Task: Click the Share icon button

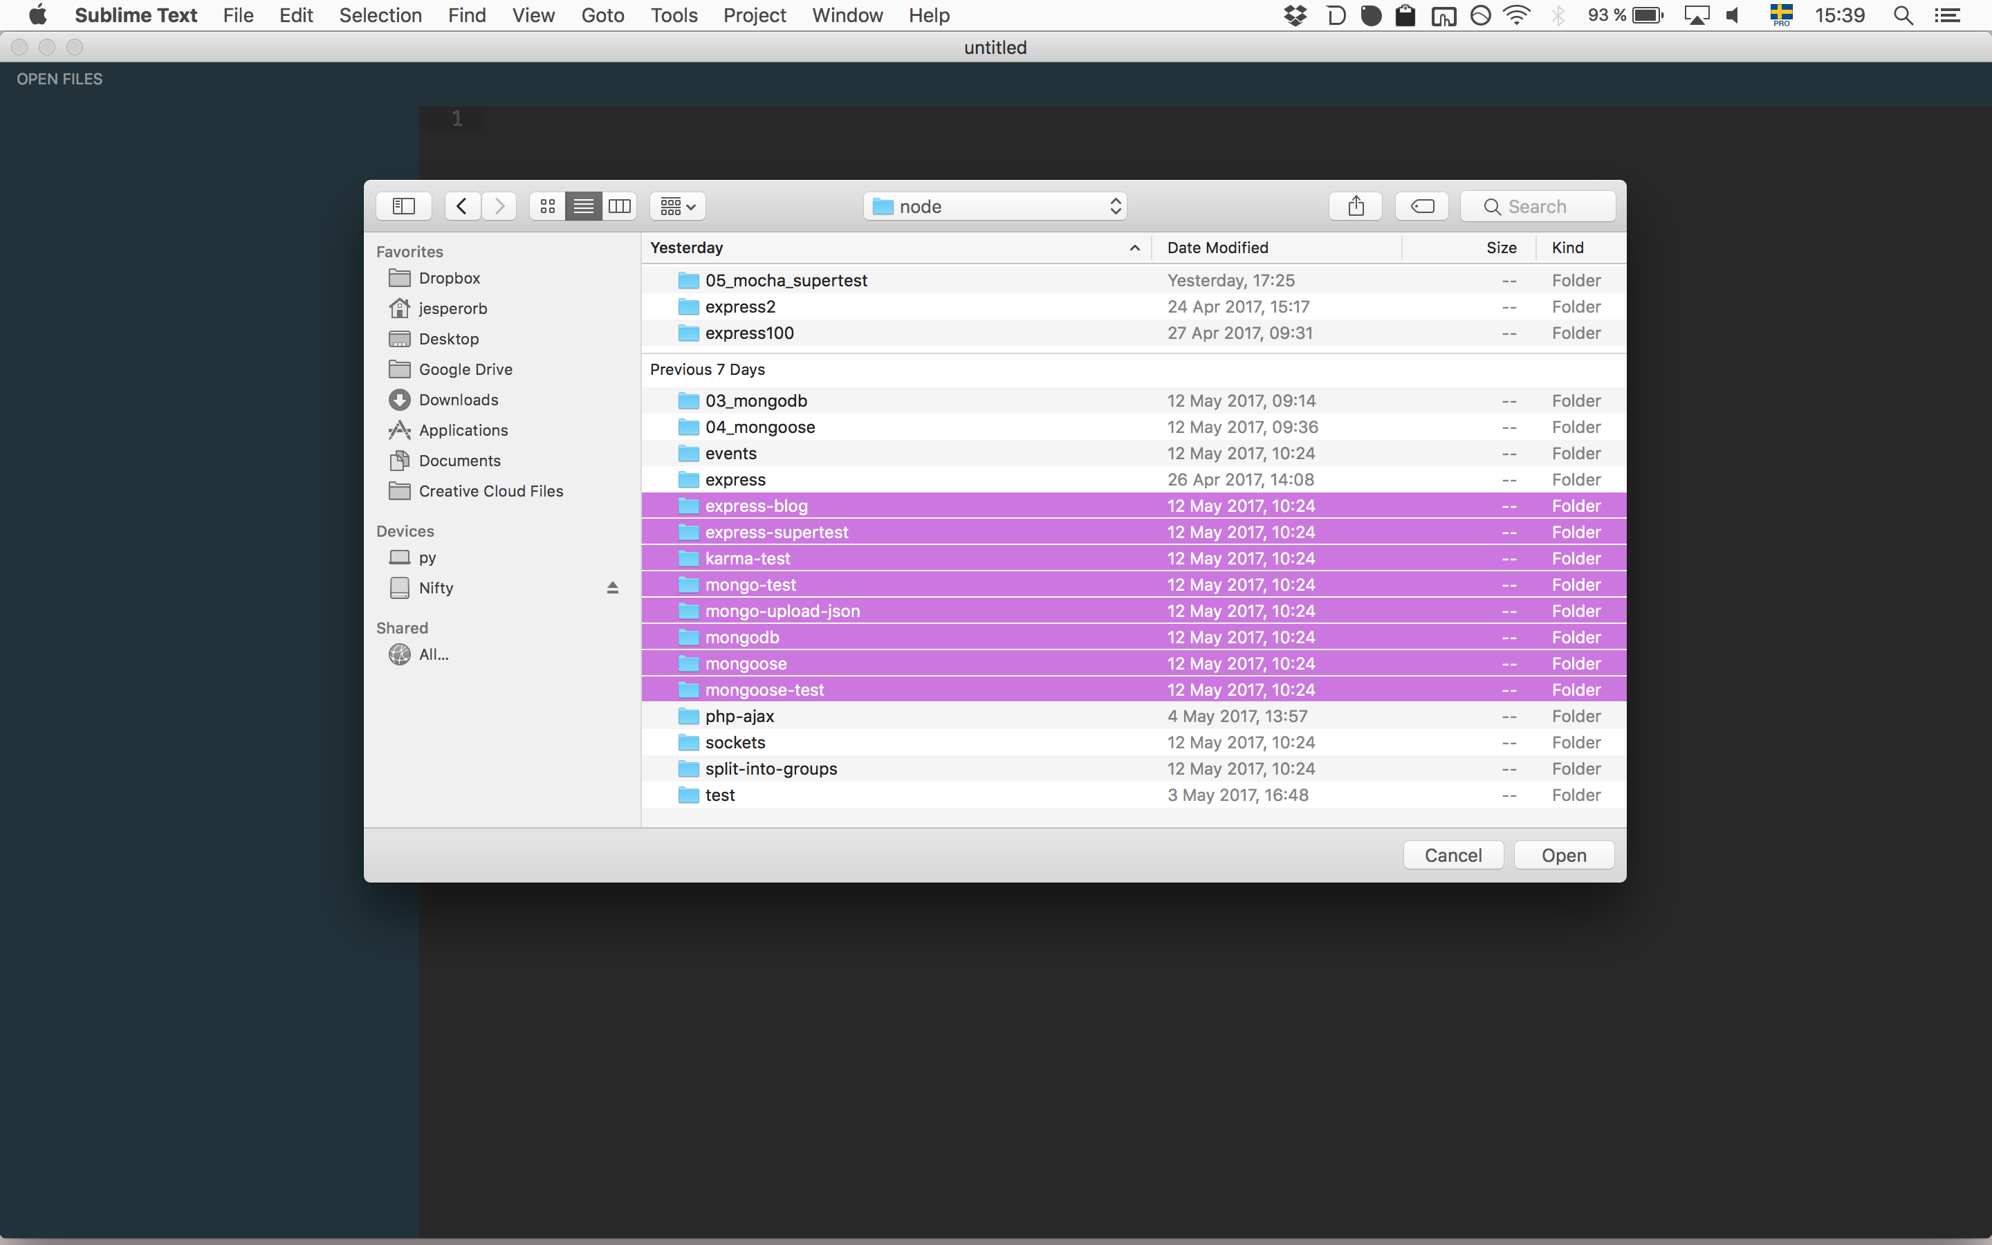Action: [1356, 206]
